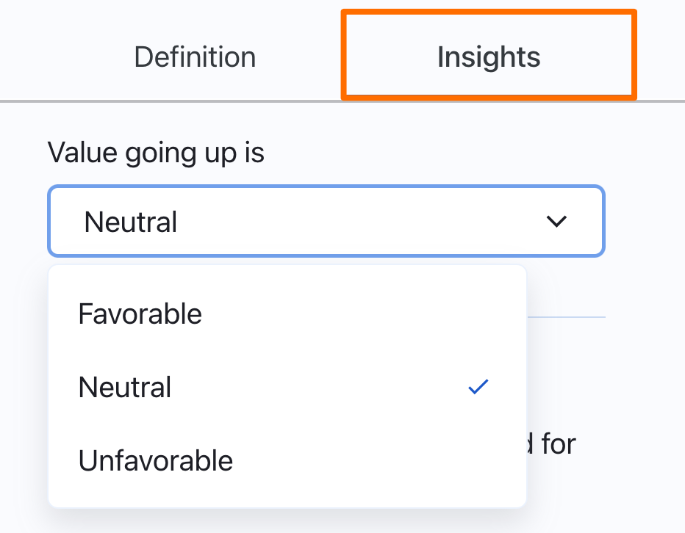685x533 pixels.
Task: Click the partially hidden 'for' text
Action: (x=558, y=444)
